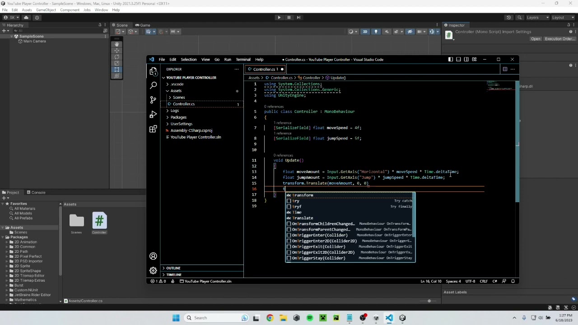Open the Unity cloud services icon

26,18
